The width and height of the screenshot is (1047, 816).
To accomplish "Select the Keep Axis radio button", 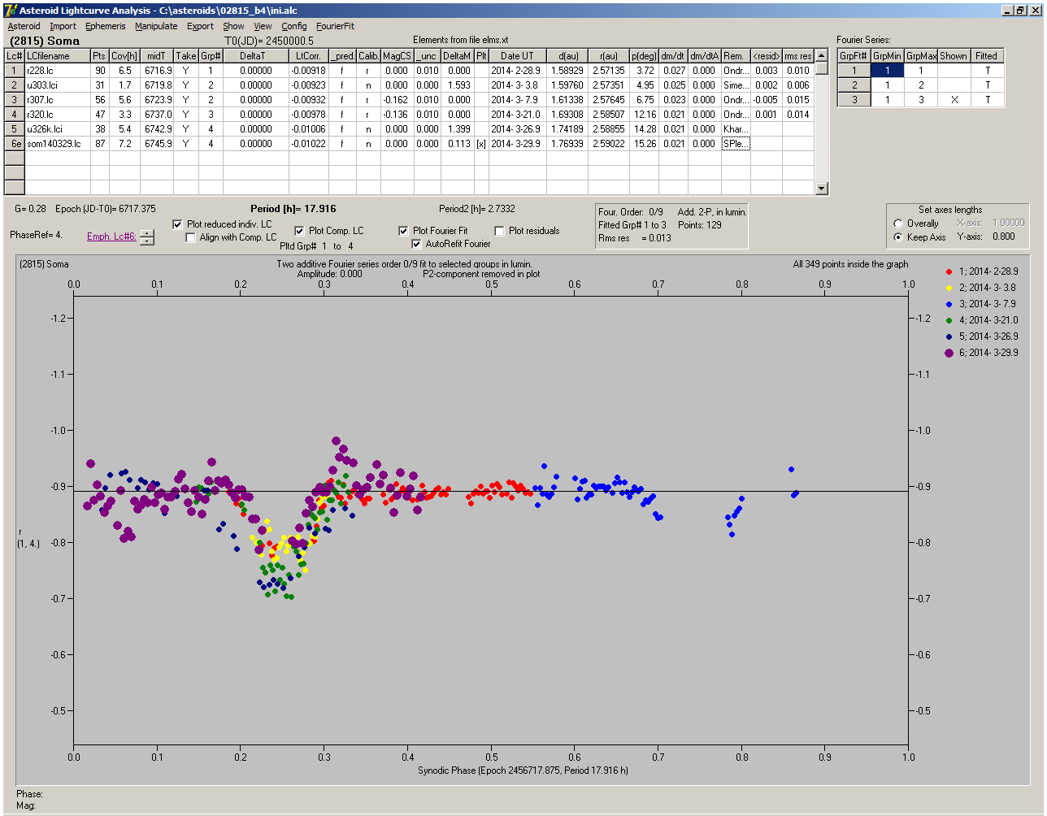I will [897, 237].
